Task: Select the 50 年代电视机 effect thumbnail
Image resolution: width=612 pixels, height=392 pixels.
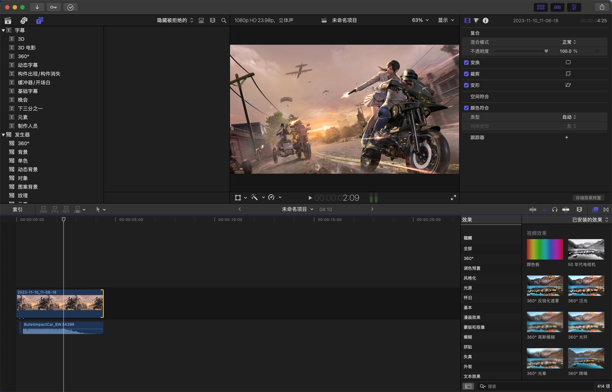Action: pos(586,249)
